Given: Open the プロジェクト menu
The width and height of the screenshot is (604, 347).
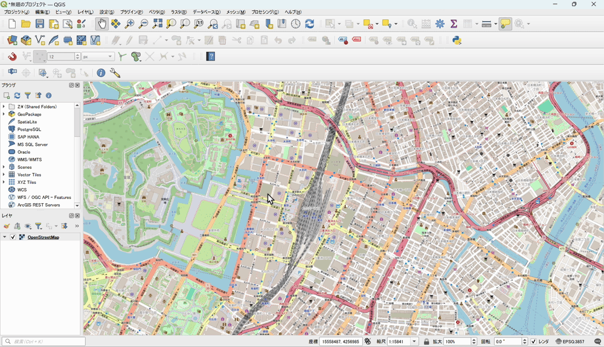Looking at the screenshot, I should 16,12.
